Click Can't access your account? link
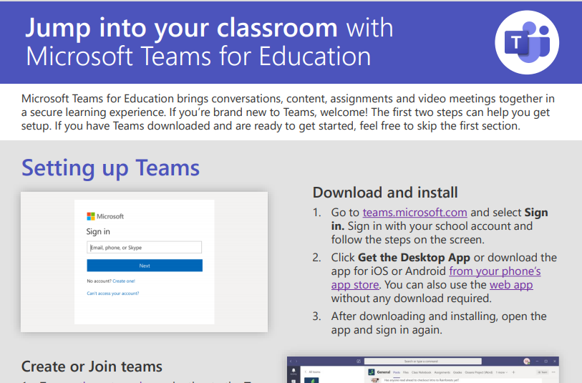This screenshot has height=383, width=582. 113,294
